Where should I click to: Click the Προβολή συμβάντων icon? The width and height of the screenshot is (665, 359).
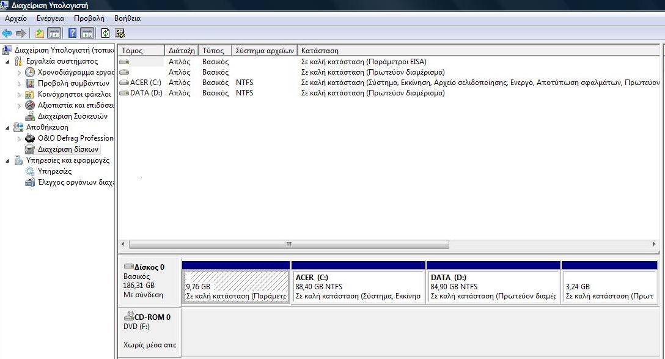click(30, 83)
